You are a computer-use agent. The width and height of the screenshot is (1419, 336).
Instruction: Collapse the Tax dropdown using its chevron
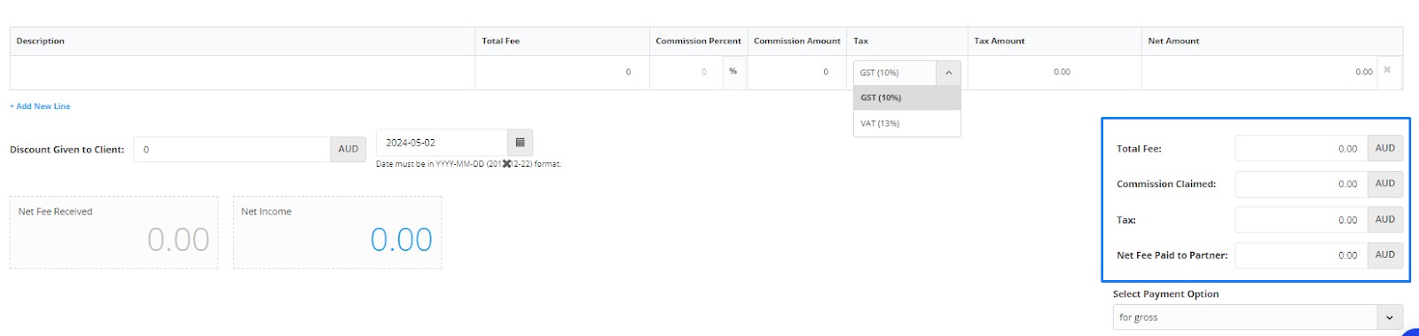(x=948, y=73)
